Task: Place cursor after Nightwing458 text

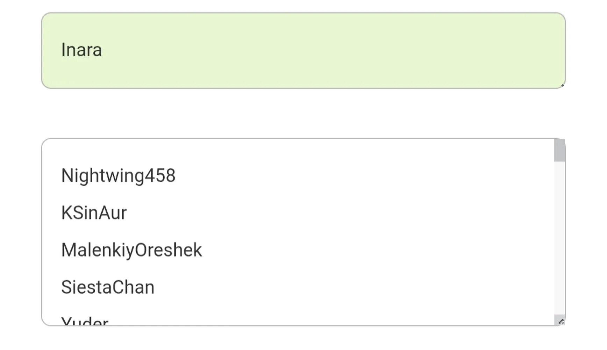Action: (176, 175)
